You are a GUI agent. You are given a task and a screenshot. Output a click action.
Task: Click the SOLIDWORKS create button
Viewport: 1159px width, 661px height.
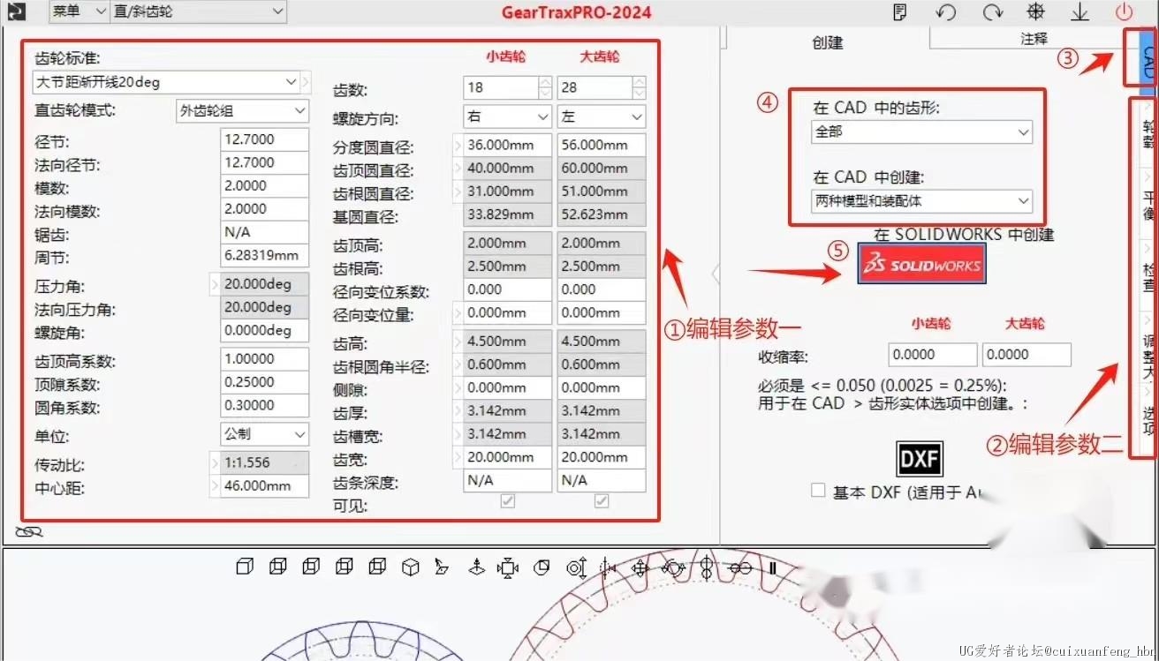921,265
